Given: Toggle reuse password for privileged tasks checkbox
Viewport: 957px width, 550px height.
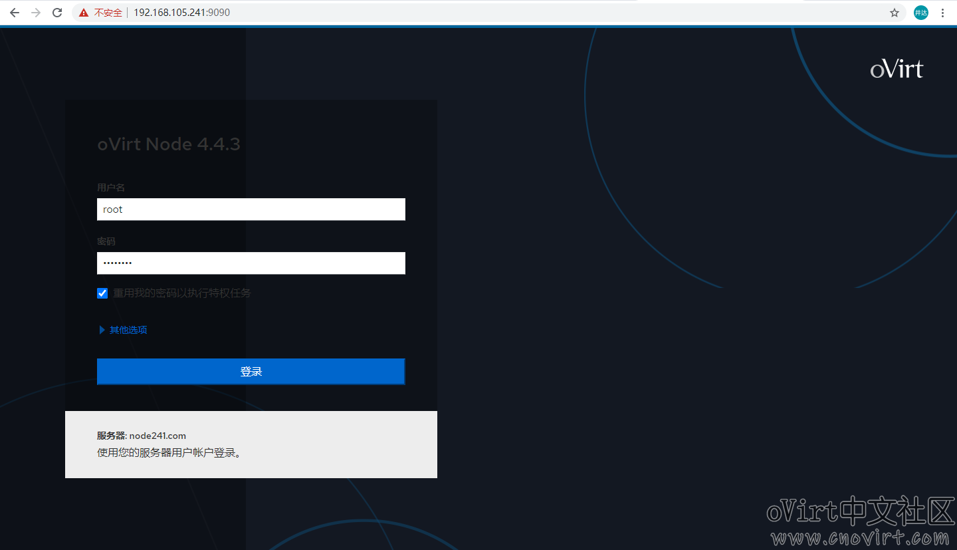Looking at the screenshot, I should click(x=102, y=293).
